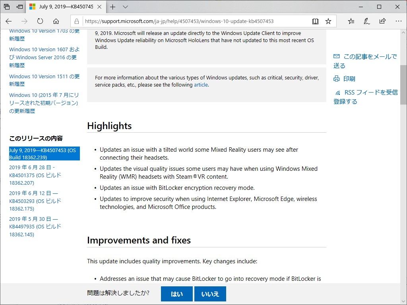Open Settings and more ellipsis menu
The image size is (407, 305).
click(398, 21)
